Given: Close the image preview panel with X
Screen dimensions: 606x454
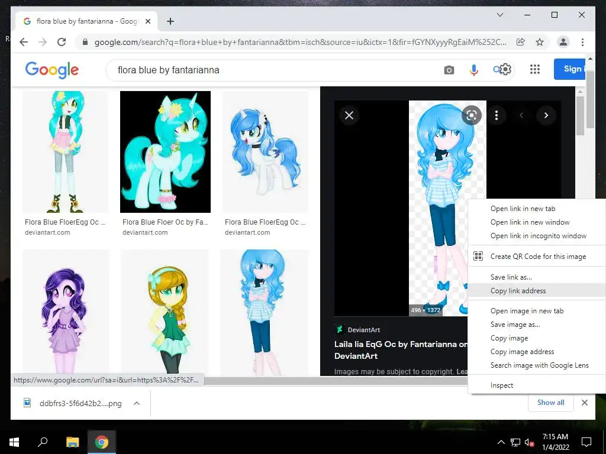Looking at the screenshot, I should (x=349, y=115).
